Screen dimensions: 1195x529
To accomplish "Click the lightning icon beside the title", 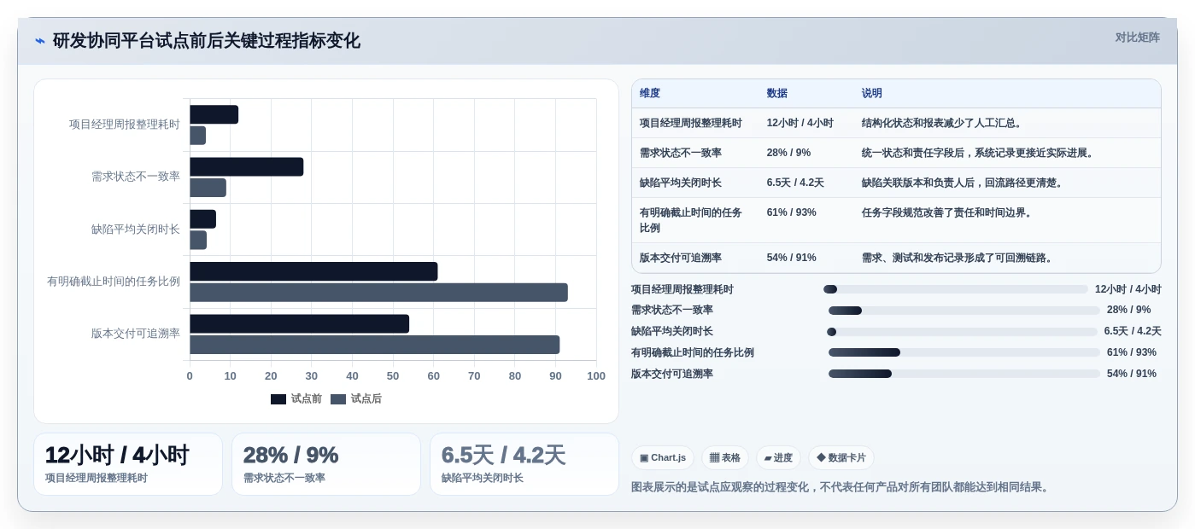I will point(40,41).
